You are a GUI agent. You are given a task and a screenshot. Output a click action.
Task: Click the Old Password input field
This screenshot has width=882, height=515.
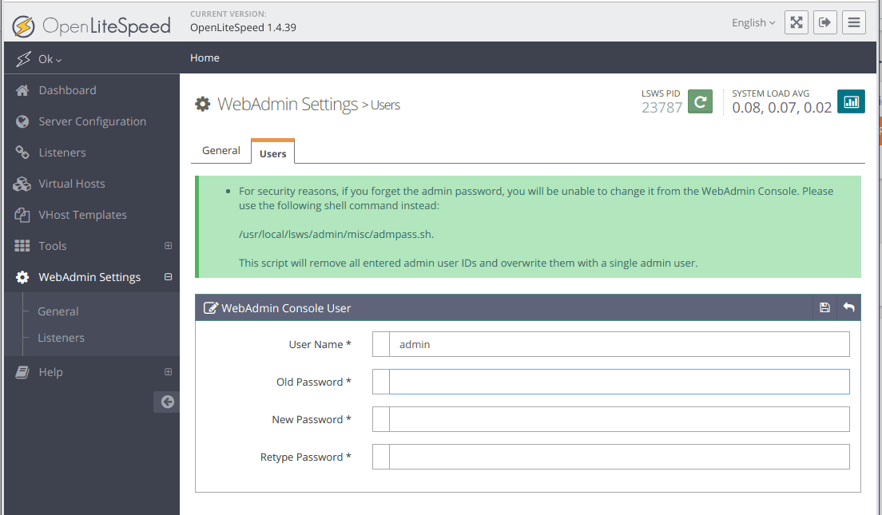618,382
